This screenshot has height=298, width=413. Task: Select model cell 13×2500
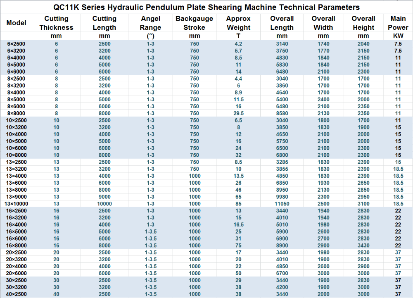[x=16, y=162]
